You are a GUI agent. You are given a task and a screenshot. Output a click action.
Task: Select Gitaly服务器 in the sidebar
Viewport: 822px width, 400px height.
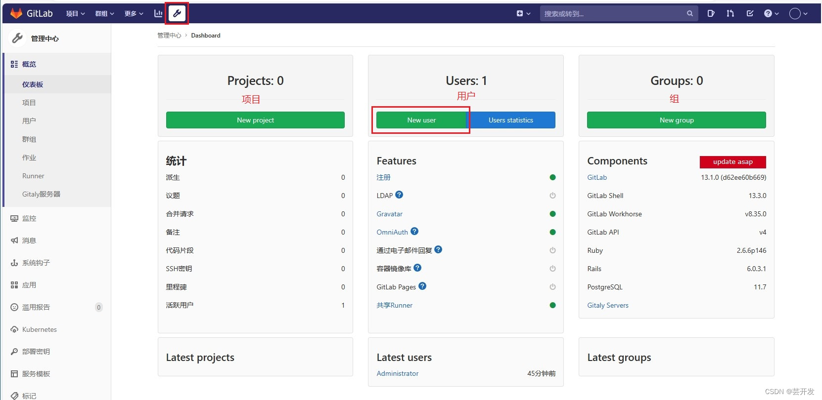41,194
